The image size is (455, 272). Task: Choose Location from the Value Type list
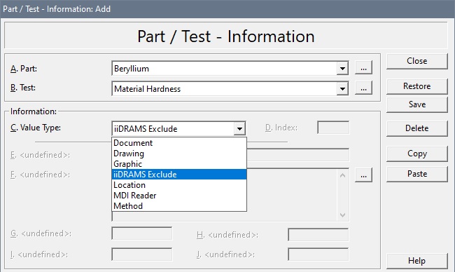click(x=179, y=185)
